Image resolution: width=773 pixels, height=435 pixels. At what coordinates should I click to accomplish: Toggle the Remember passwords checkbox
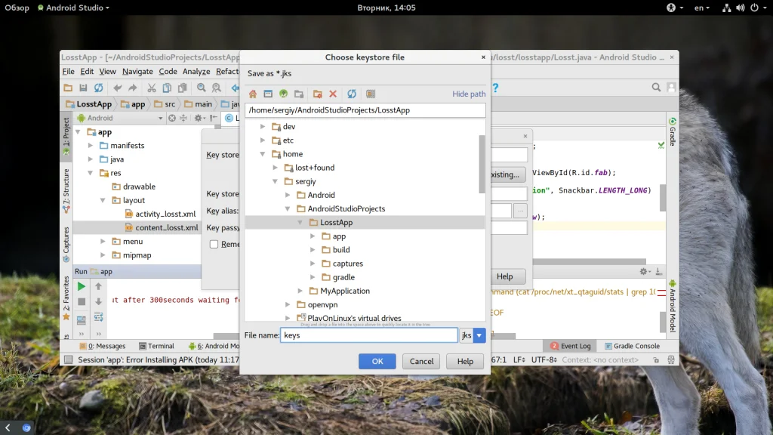click(x=214, y=244)
